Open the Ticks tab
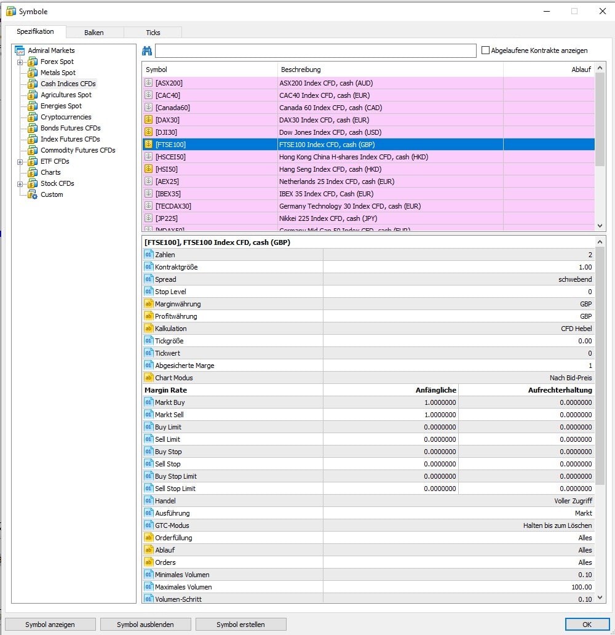Image resolution: width=615 pixels, height=635 pixels. point(153,33)
